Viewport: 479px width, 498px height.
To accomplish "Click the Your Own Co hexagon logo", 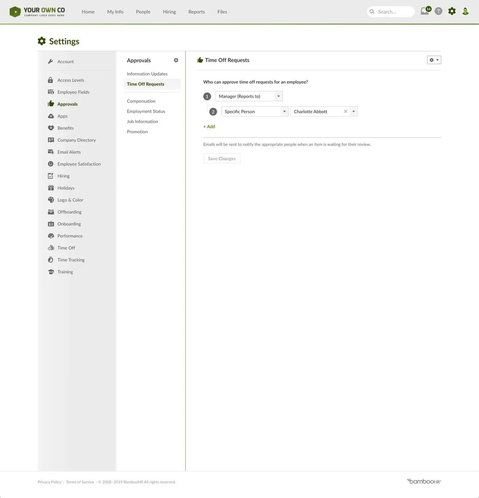I will (x=15, y=11).
